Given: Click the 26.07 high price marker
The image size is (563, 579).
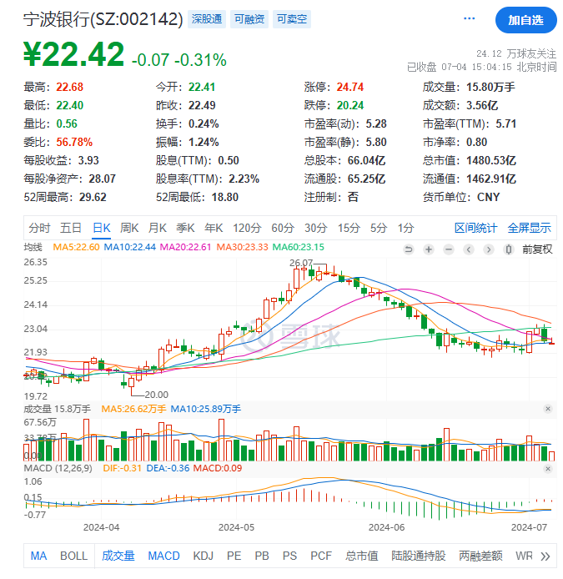Looking at the screenshot, I should coord(301,263).
